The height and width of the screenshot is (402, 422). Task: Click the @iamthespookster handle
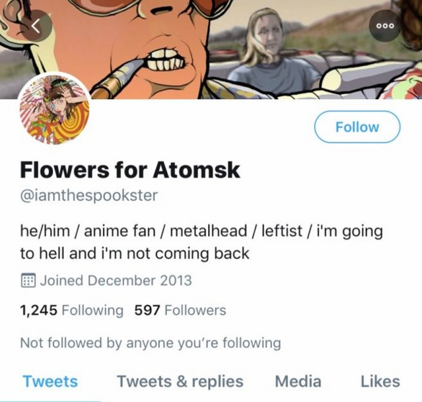[89, 196]
